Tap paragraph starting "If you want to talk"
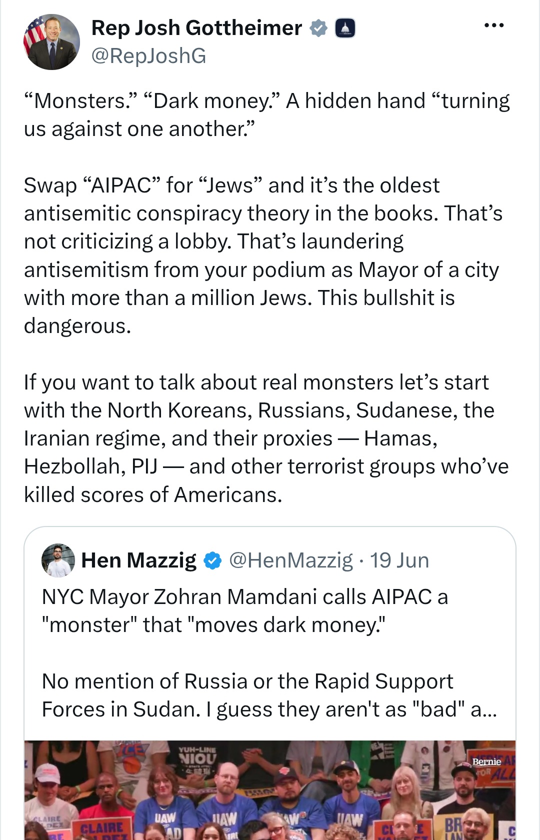Screen dimensions: 540x840 click(266, 438)
